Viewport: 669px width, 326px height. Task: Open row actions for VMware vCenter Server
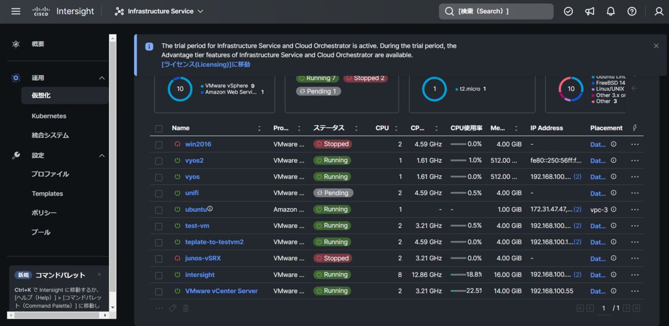[x=634, y=291]
